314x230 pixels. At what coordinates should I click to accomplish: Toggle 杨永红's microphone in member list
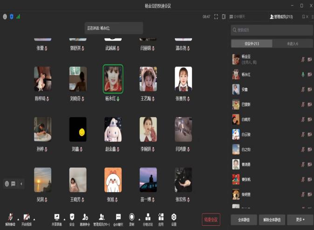click(303, 74)
